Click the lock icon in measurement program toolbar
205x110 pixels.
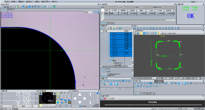114,28
